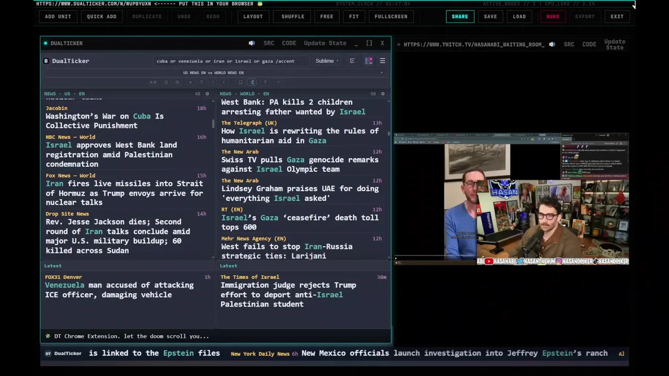
Task: Open Lindsey Graham praises UAE headline
Action: tap(300, 193)
